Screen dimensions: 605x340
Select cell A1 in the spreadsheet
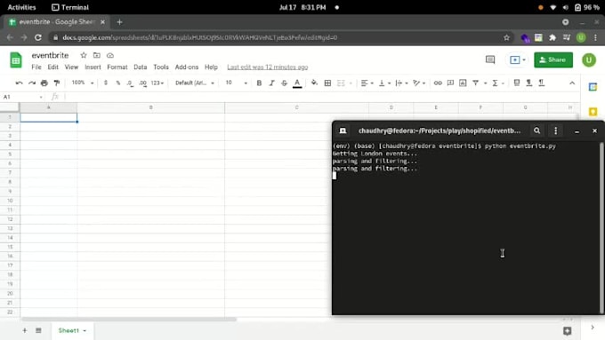(x=49, y=117)
